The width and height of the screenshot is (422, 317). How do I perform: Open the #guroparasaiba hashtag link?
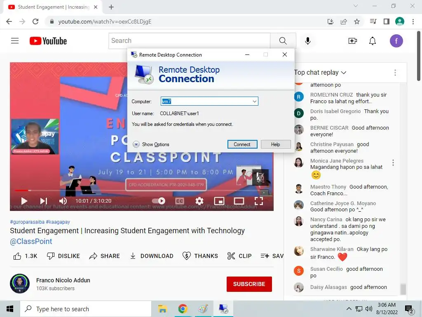pyautogui.click(x=27, y=222)
